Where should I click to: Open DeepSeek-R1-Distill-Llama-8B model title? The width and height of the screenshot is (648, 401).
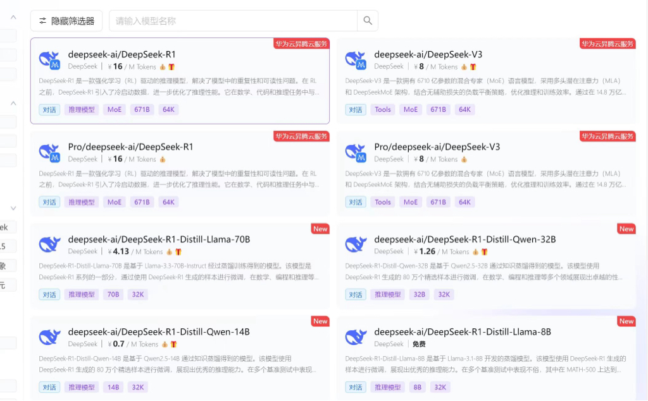pyautogui.click(x=463, y=332)
